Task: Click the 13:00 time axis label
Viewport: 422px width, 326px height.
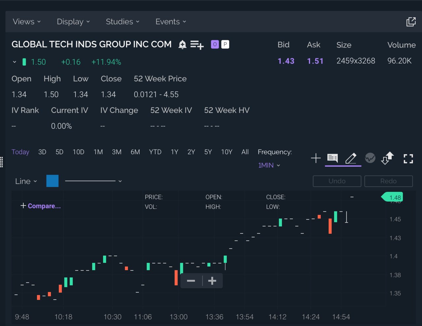Action: (x=179, y=317)
